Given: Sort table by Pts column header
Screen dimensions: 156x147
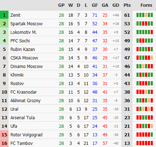Looking at the screenshot, I should click(127, 5).
